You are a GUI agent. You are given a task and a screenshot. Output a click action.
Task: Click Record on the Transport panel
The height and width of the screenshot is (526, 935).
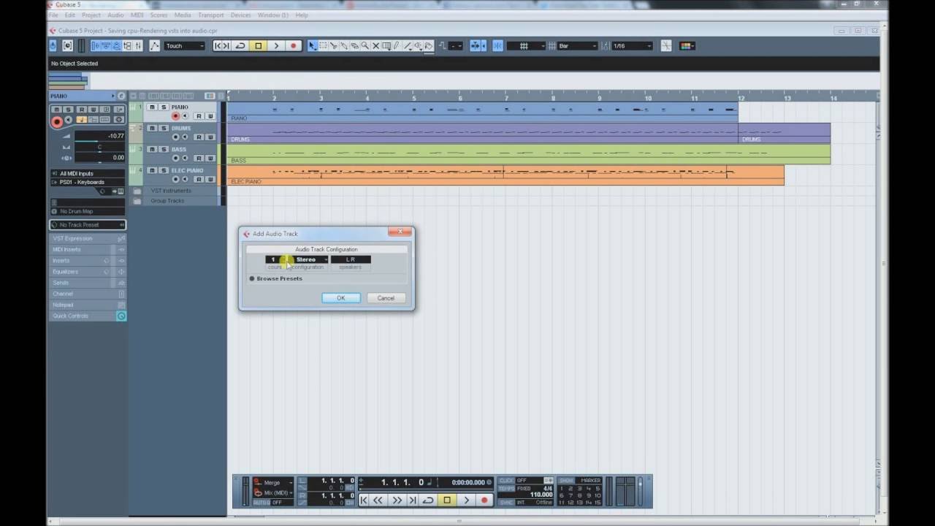(484, 500)
